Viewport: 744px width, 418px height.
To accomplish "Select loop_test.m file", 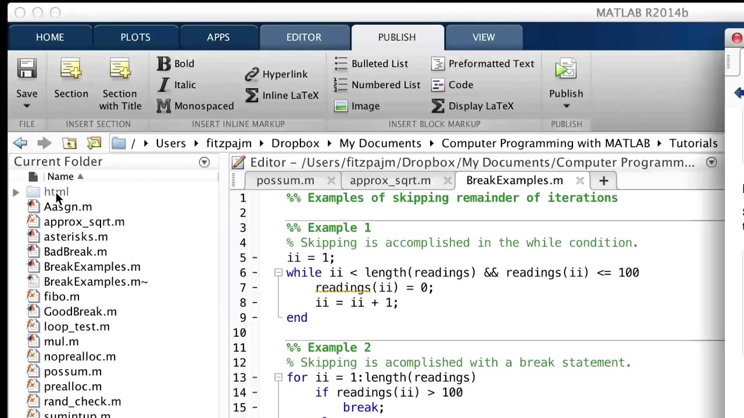I will [x=77, y=327].
